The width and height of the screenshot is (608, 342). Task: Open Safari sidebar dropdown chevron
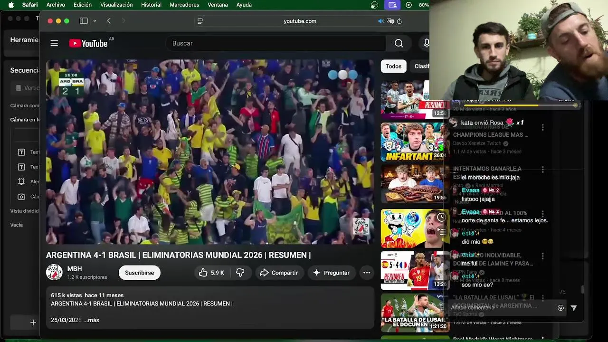95,21
